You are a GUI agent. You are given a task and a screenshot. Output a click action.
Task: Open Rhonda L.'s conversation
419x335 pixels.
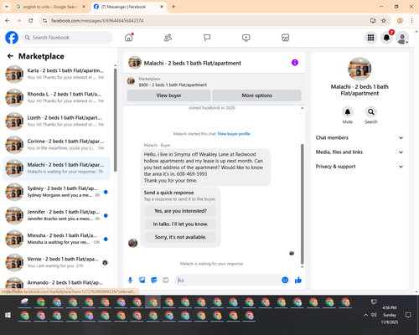coord(56,98)
